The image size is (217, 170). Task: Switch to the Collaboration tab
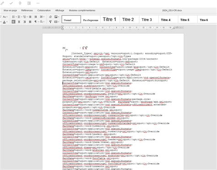[x=44, y=11]
